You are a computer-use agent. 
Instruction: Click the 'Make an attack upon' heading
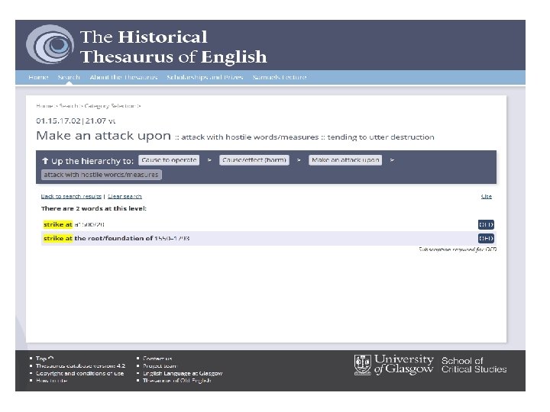click(x=103, y=136)
